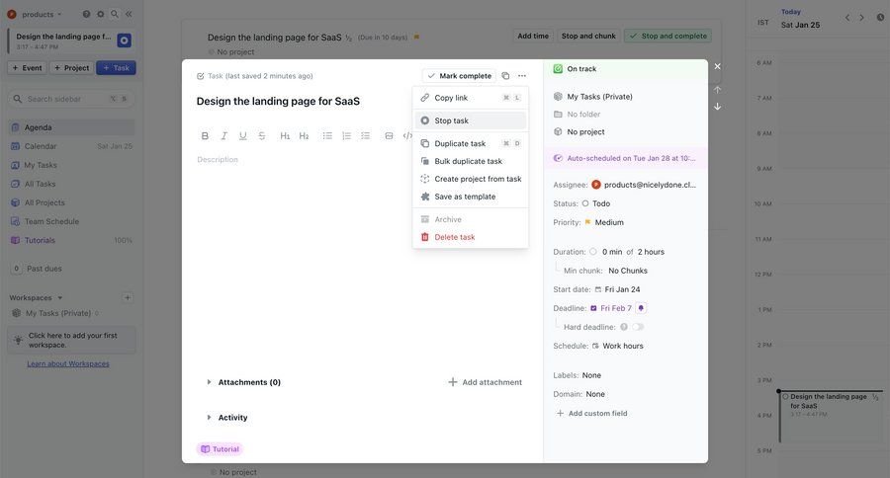Image resolution: width=890 pixels, height=478 pixels.
Task: Click Stop and complete button
Action: pyautogui.click(x=668, y=36)
